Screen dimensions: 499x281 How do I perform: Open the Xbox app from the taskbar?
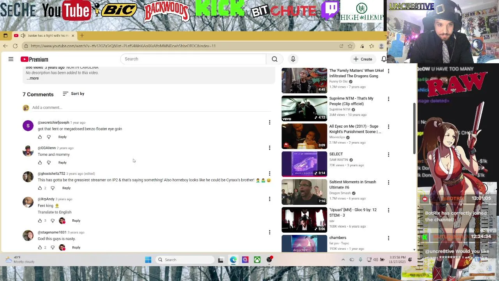point(257,260)
